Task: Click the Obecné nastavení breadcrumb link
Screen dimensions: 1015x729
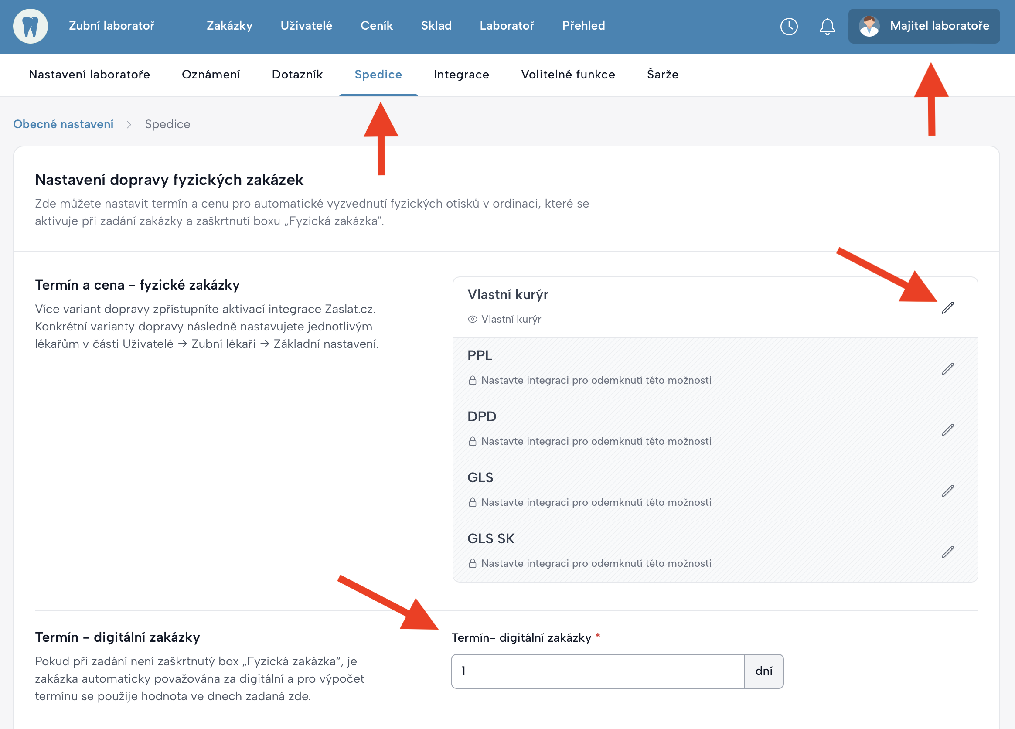Action: (63, 124)
